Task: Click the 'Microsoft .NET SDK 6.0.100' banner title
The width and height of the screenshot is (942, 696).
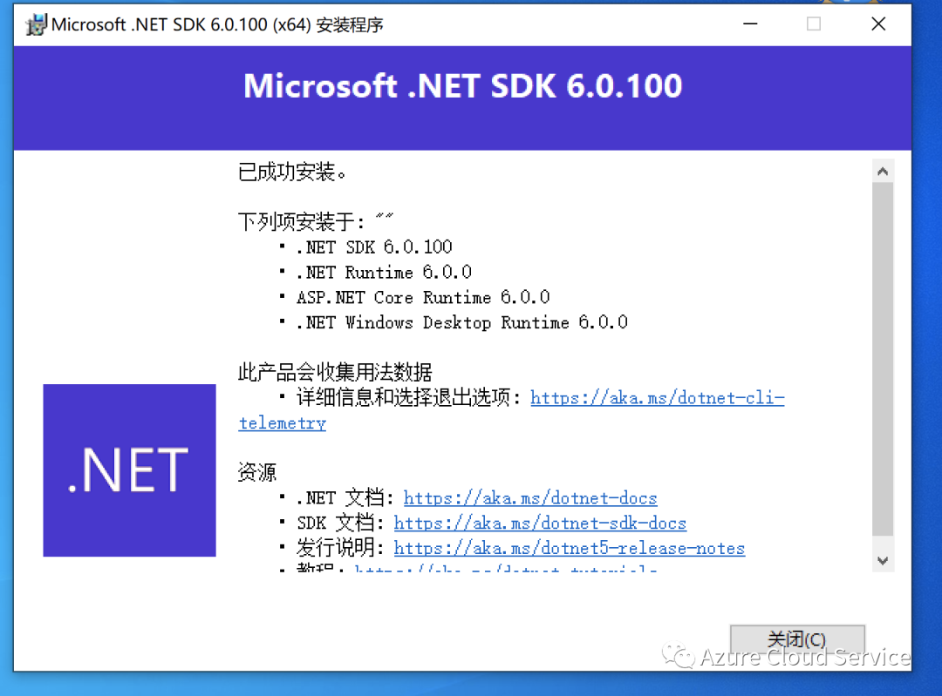Action: pos(462,85)
